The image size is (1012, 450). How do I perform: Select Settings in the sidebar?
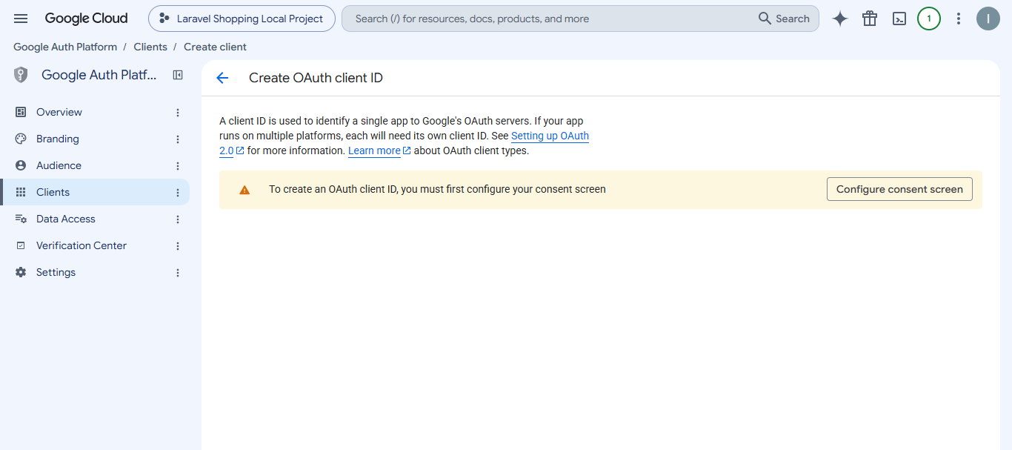pyautogui.click(x=95, y=272)
